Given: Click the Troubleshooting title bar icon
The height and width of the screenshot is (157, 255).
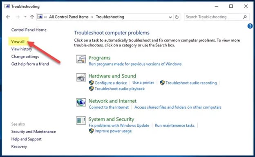Looking at the screenshot, I should [7, 7].
